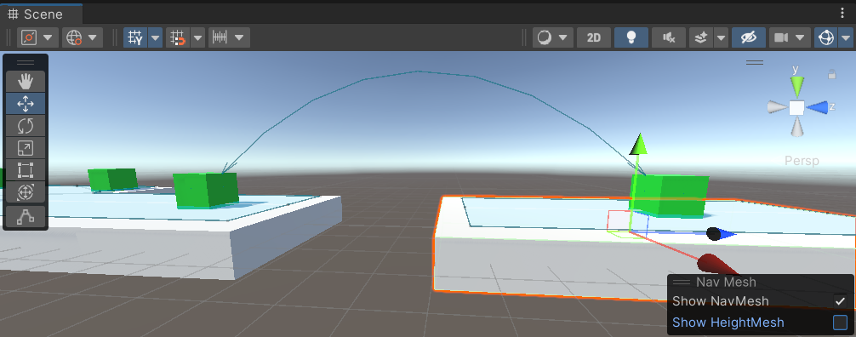This screenshot has width=856, height=337.
Task: Click the red X move handle arrow
Action: [x=716, y=265]
